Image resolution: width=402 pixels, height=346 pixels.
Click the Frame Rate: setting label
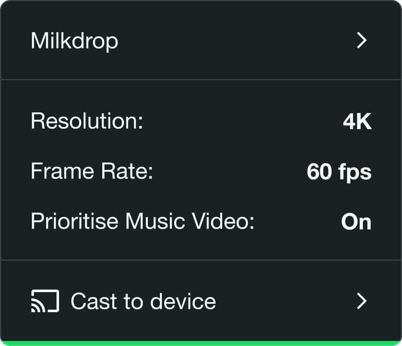pyautogui.click(x=92, y=171)
